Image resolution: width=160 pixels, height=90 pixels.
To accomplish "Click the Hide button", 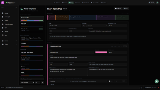I will coord(125,9).
